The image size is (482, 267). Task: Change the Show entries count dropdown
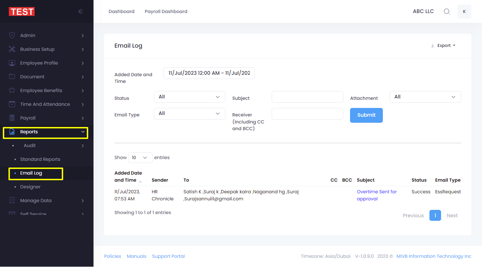coord(140,158)
